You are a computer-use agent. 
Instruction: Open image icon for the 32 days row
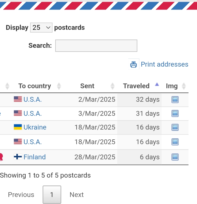click(175, 99)
